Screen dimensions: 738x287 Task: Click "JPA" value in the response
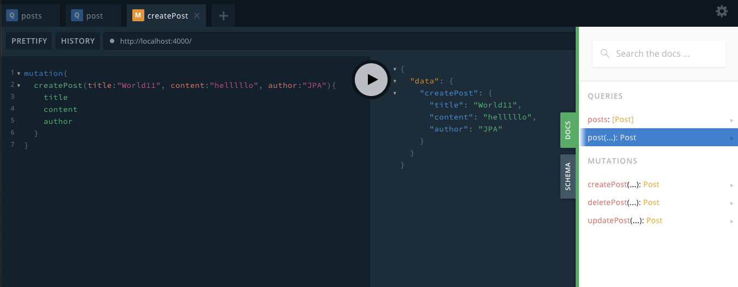[490, 129]
